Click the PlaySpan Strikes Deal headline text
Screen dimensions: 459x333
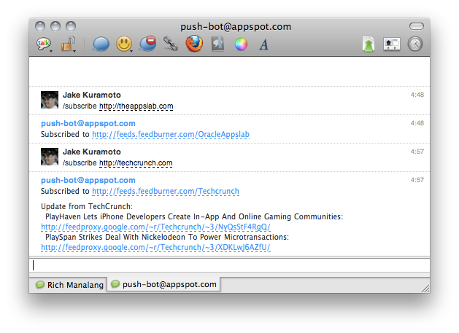click(x=167, y=237)
